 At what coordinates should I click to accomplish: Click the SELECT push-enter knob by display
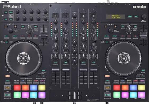[x=144, y=17]
